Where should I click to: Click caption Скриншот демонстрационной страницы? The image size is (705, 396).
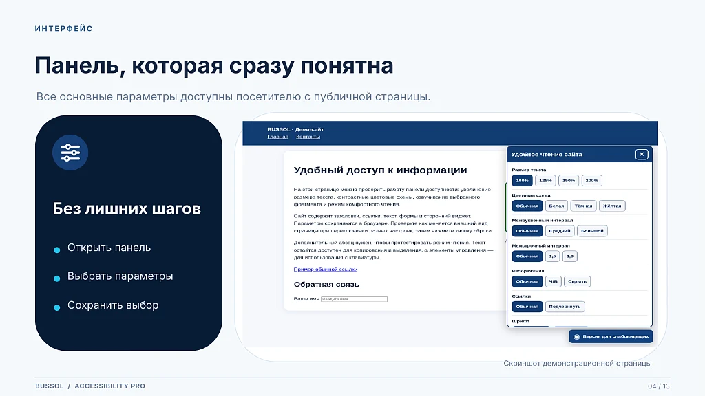click(x=578, y=363)
